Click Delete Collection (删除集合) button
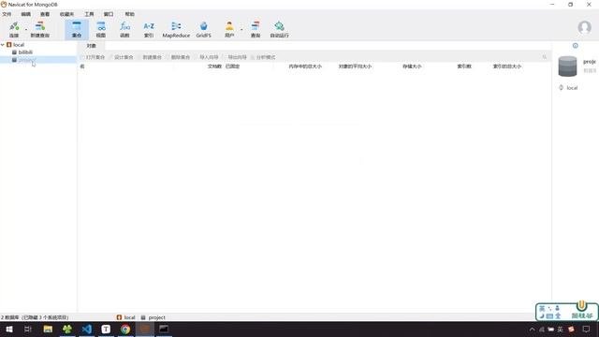 [x=178, y=57]
